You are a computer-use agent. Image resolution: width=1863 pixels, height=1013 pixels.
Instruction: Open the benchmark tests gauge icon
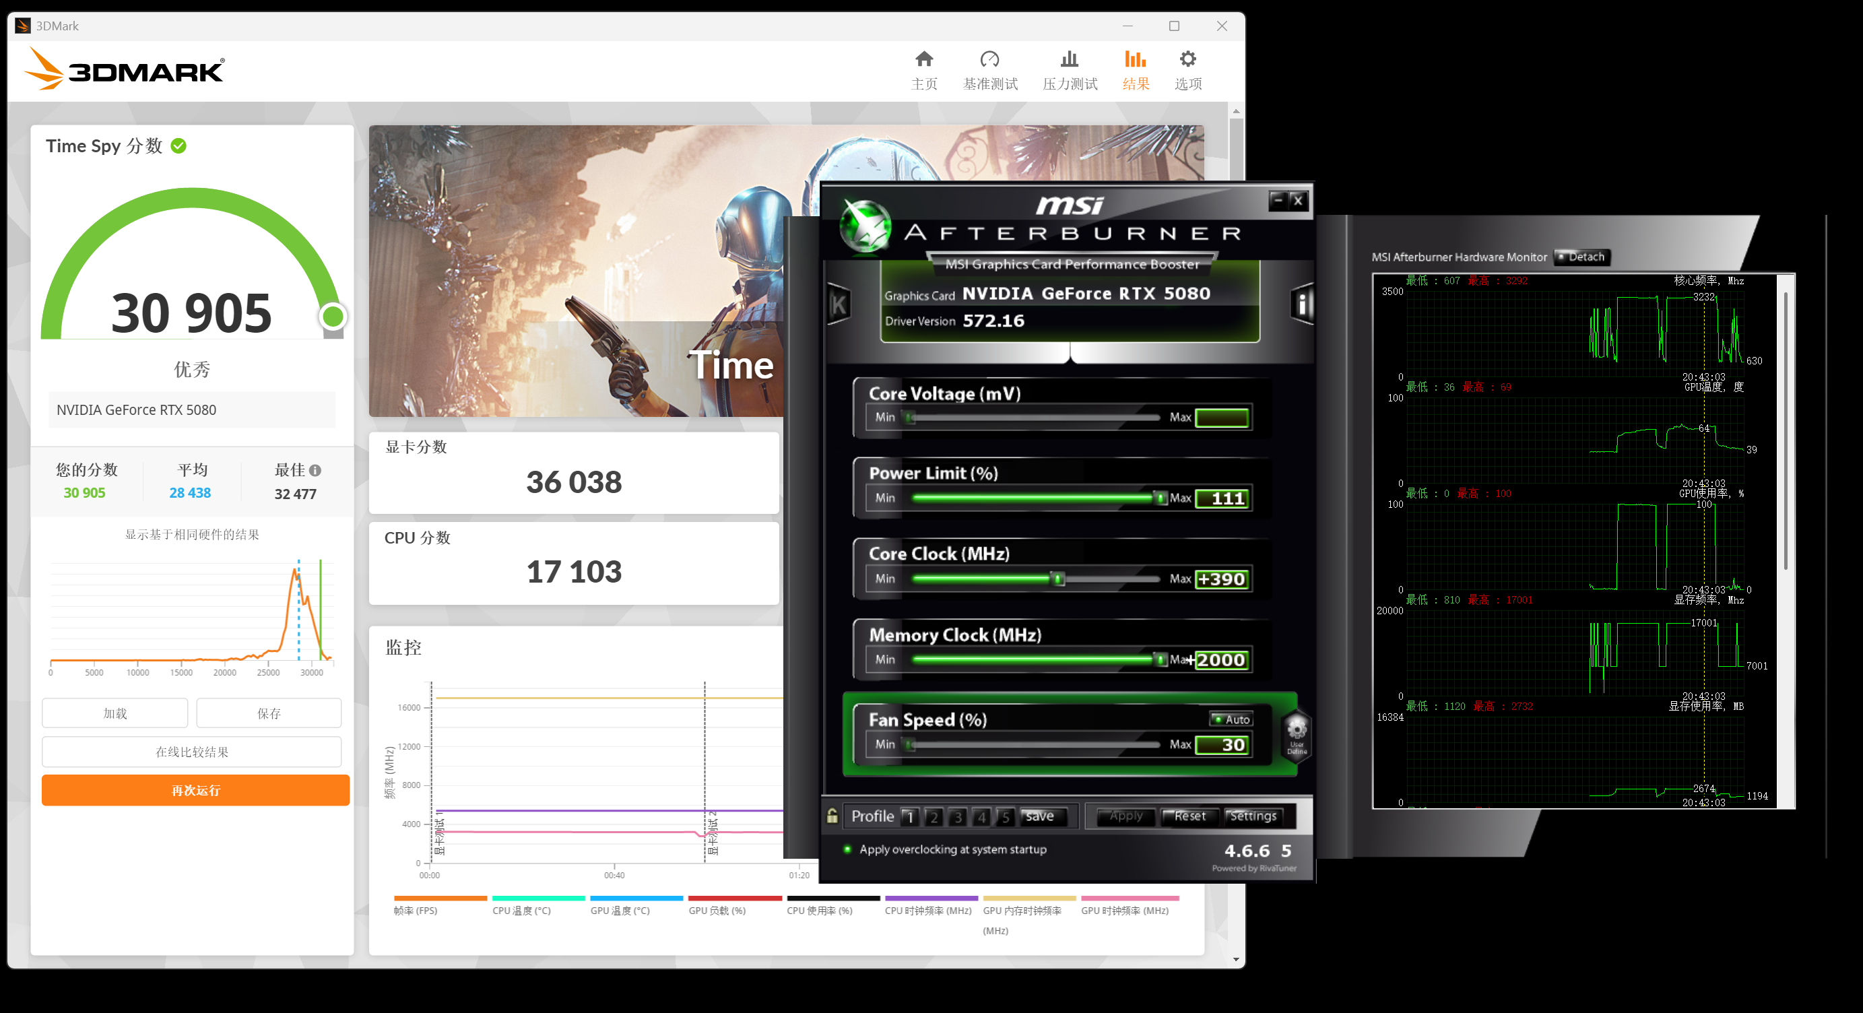pyautogui.click(x=989, y=60)
